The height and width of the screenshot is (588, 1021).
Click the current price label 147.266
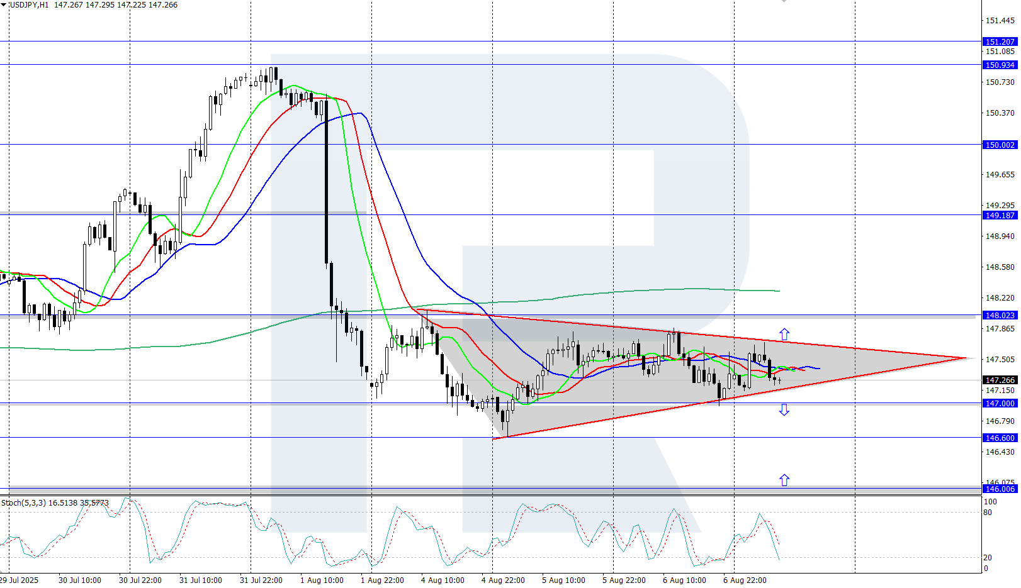point(1000,380)
